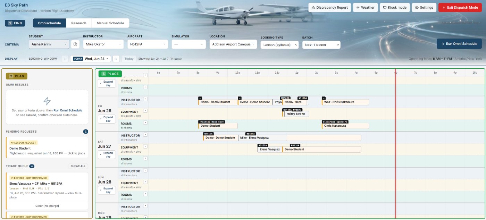Viewport: 486px width, 220px height.
Task: Click Clear (no charge) on Elena Vasquez card
Action: (x=47, y=206)
